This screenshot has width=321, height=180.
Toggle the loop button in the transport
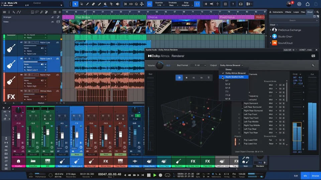coord(167,175)
